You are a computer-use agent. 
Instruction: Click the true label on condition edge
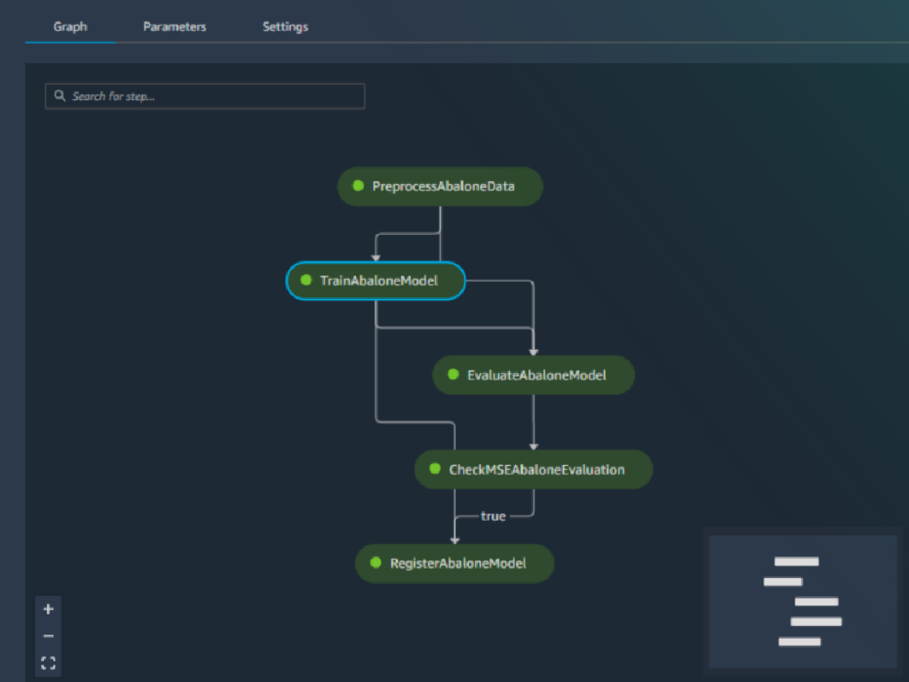tap(493, 516)
